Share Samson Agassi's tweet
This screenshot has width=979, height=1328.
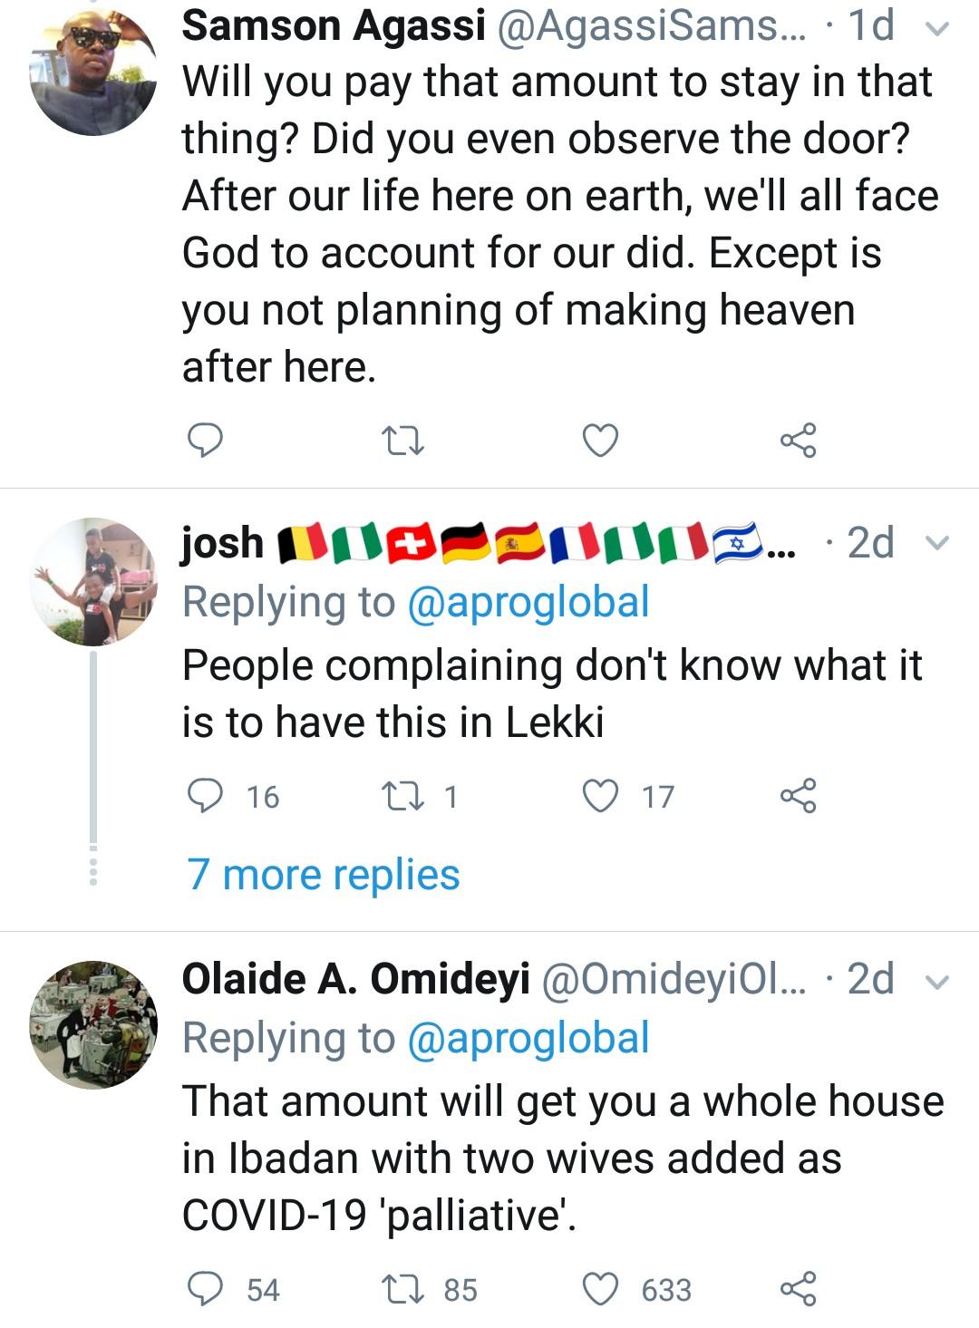pyautogui.click(x=798, y=441)
